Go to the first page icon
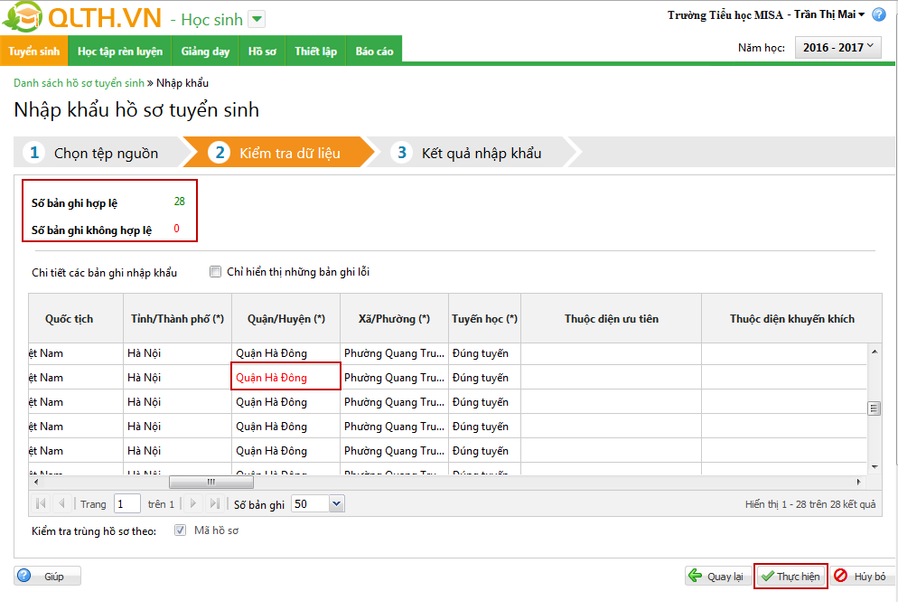The width and height of the screenshot is (898, 610). point(41,503)
